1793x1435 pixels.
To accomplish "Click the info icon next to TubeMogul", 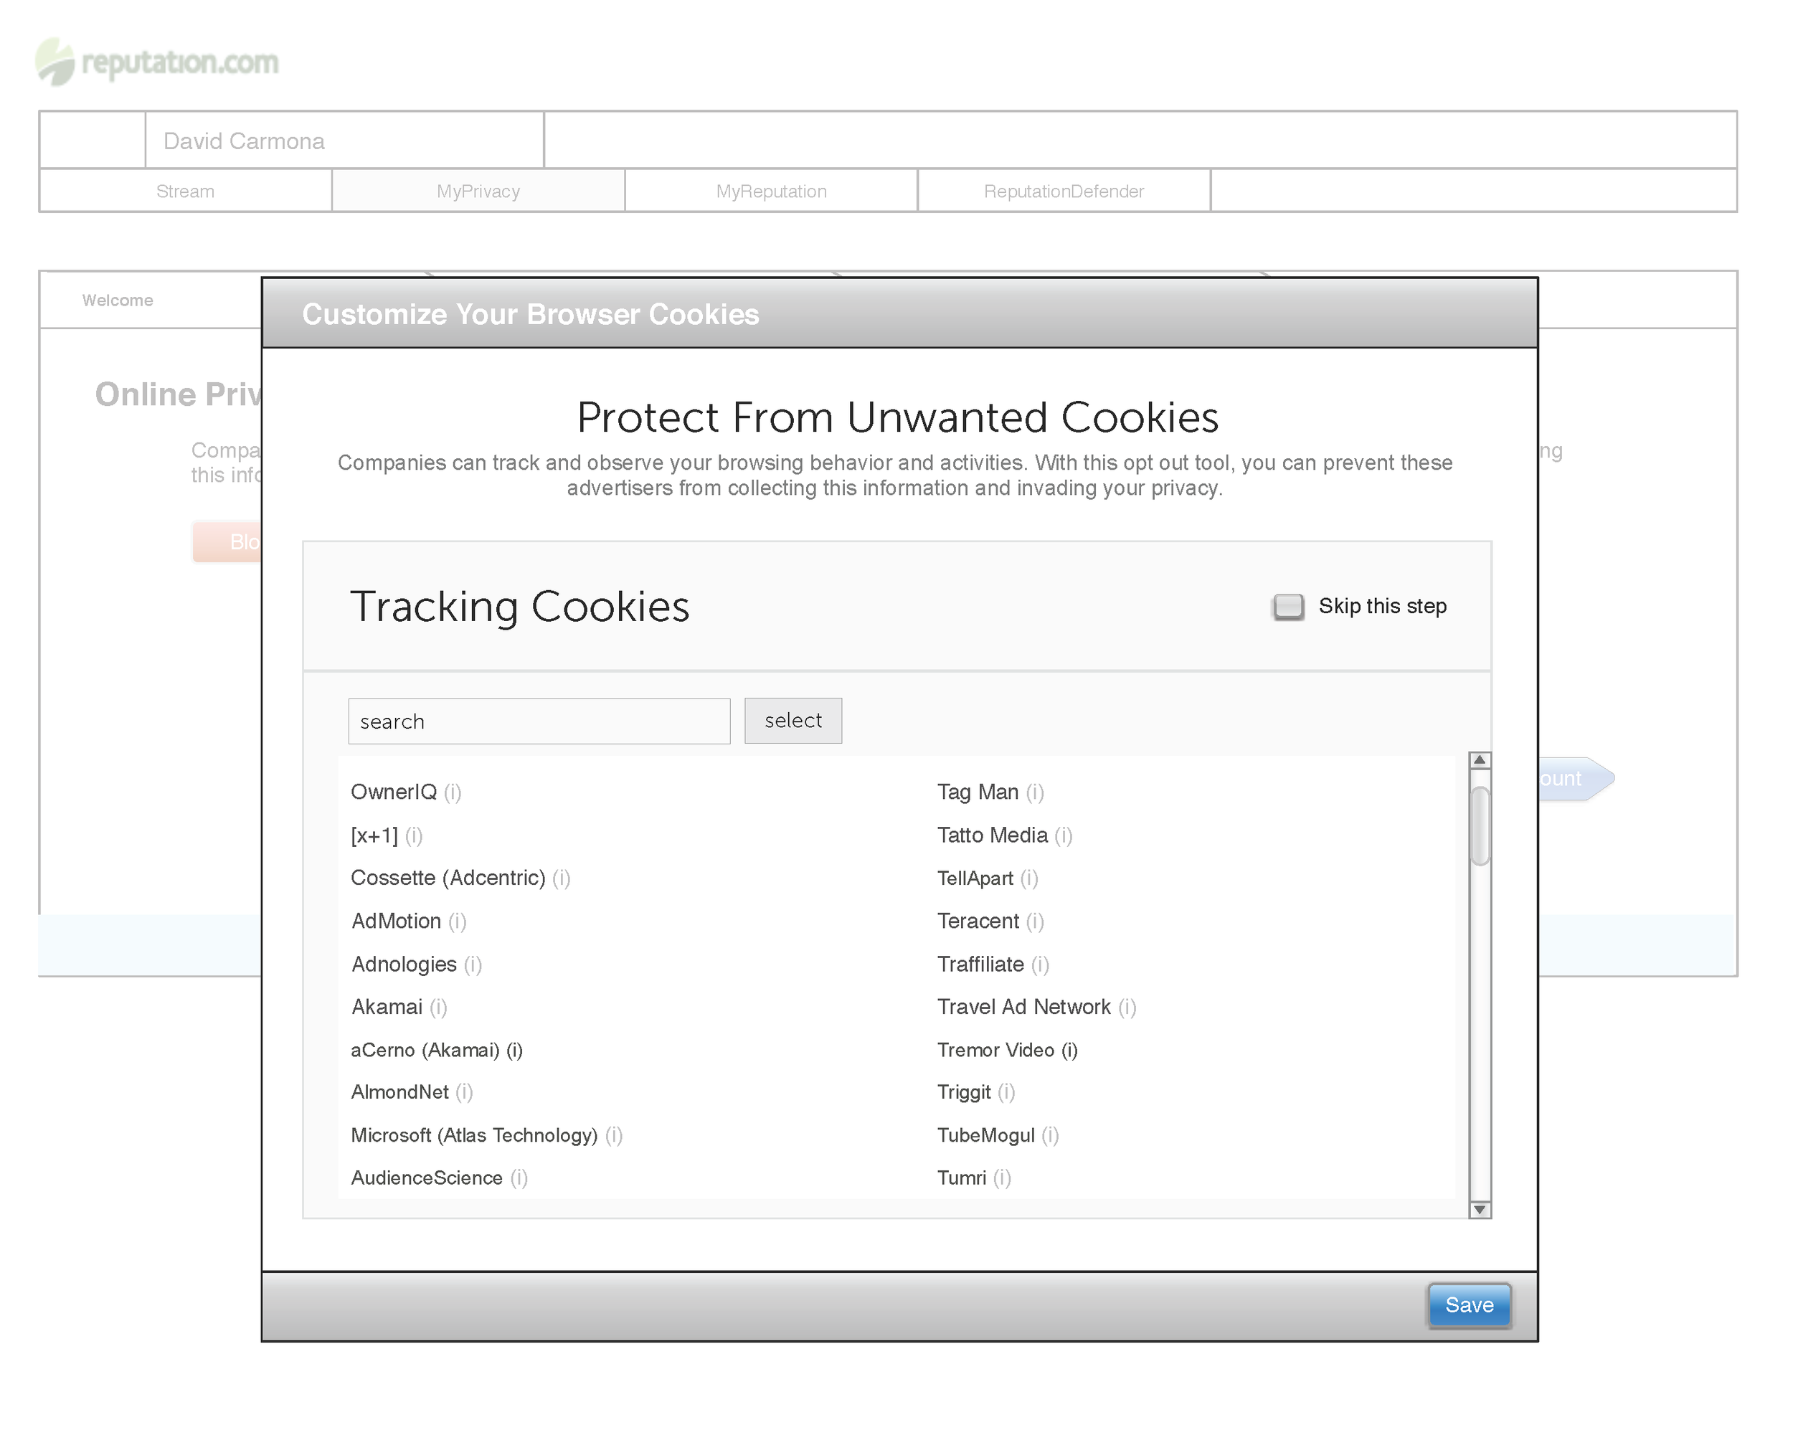I will pyautogui.click(x=1051, y=1136).
